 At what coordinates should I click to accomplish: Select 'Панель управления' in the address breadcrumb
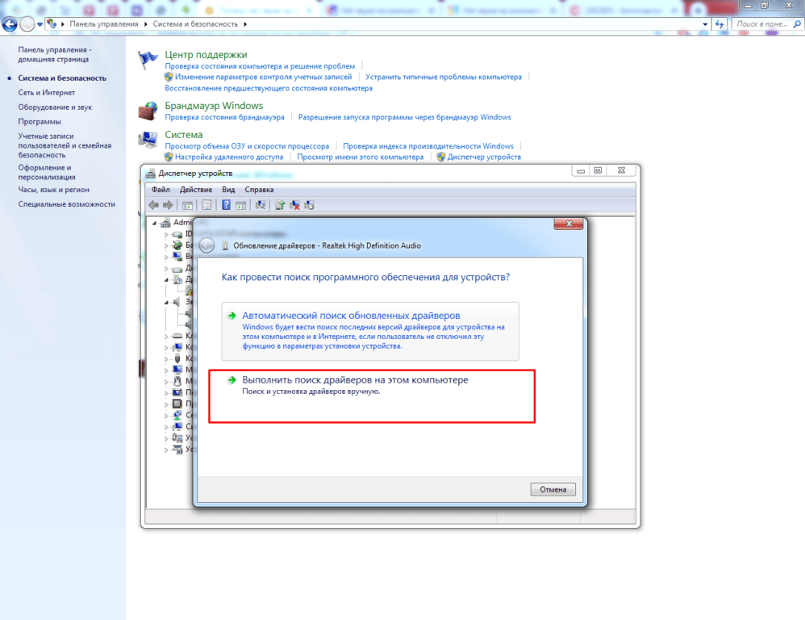[104, 24]
